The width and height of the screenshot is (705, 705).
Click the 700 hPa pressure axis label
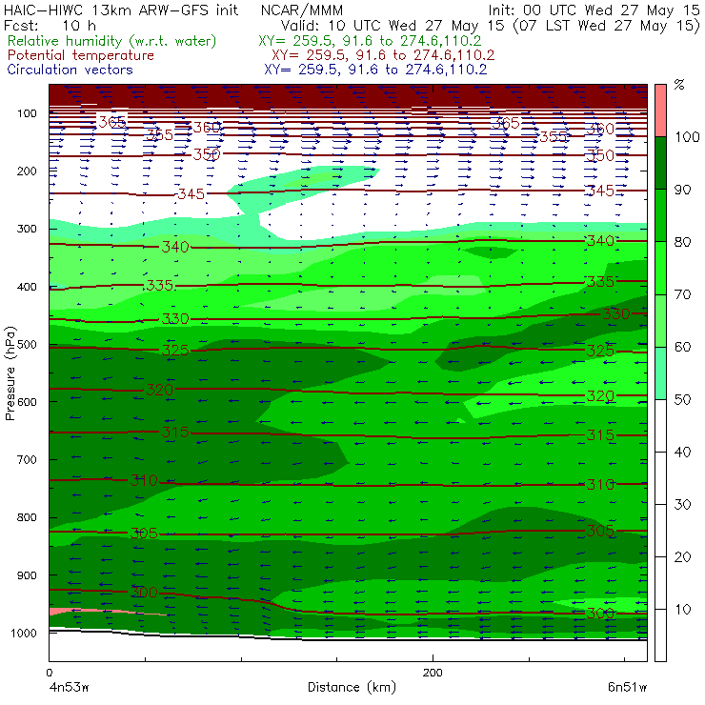pos(27,459)
